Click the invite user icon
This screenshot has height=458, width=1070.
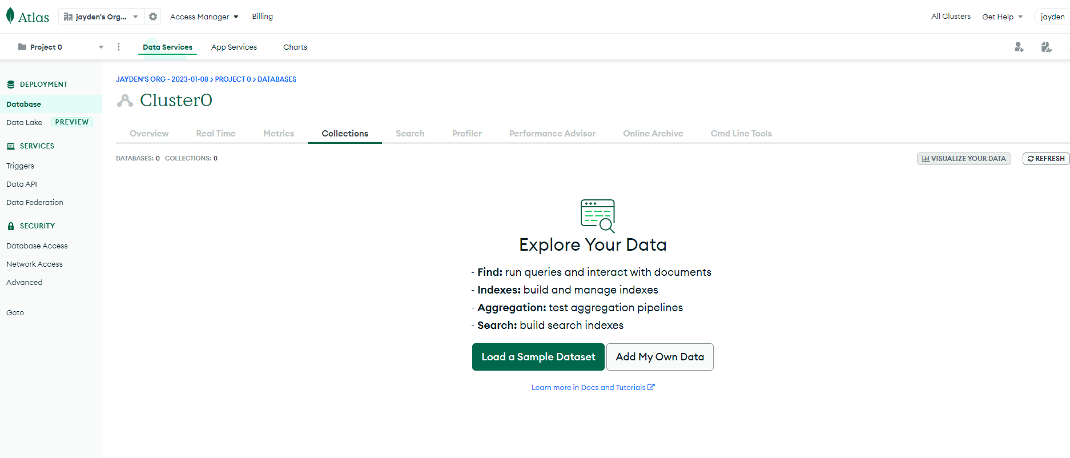coord(1019,47)
